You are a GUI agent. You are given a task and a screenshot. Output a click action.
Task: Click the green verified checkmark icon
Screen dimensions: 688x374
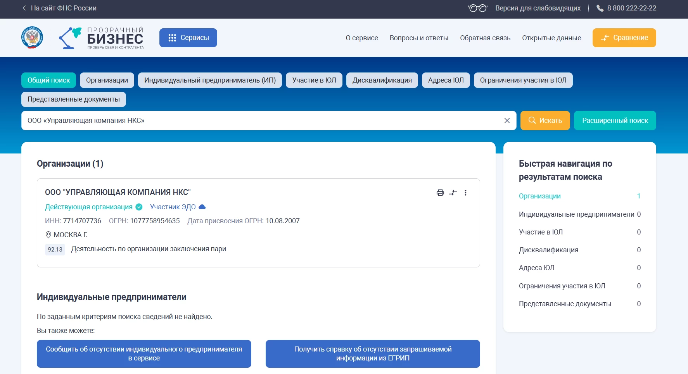click(x=139, y=207)
